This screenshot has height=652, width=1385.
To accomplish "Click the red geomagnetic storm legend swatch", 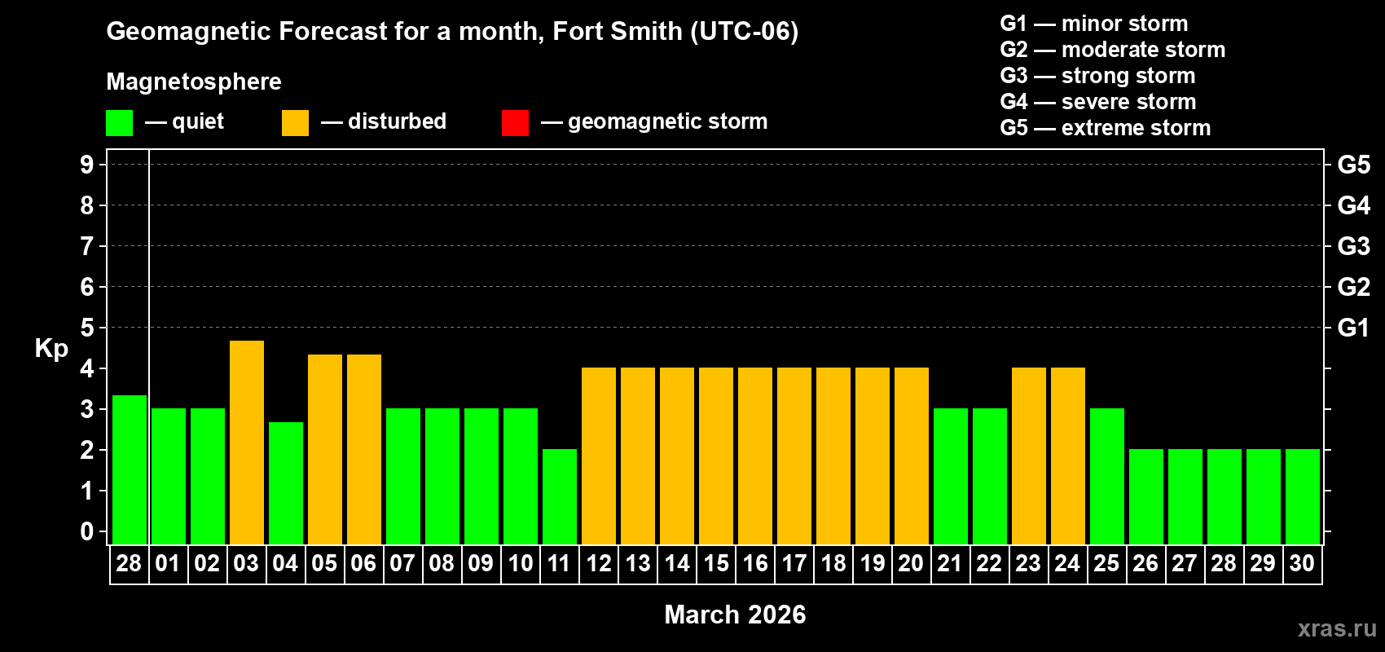I will tap(516, 123).
